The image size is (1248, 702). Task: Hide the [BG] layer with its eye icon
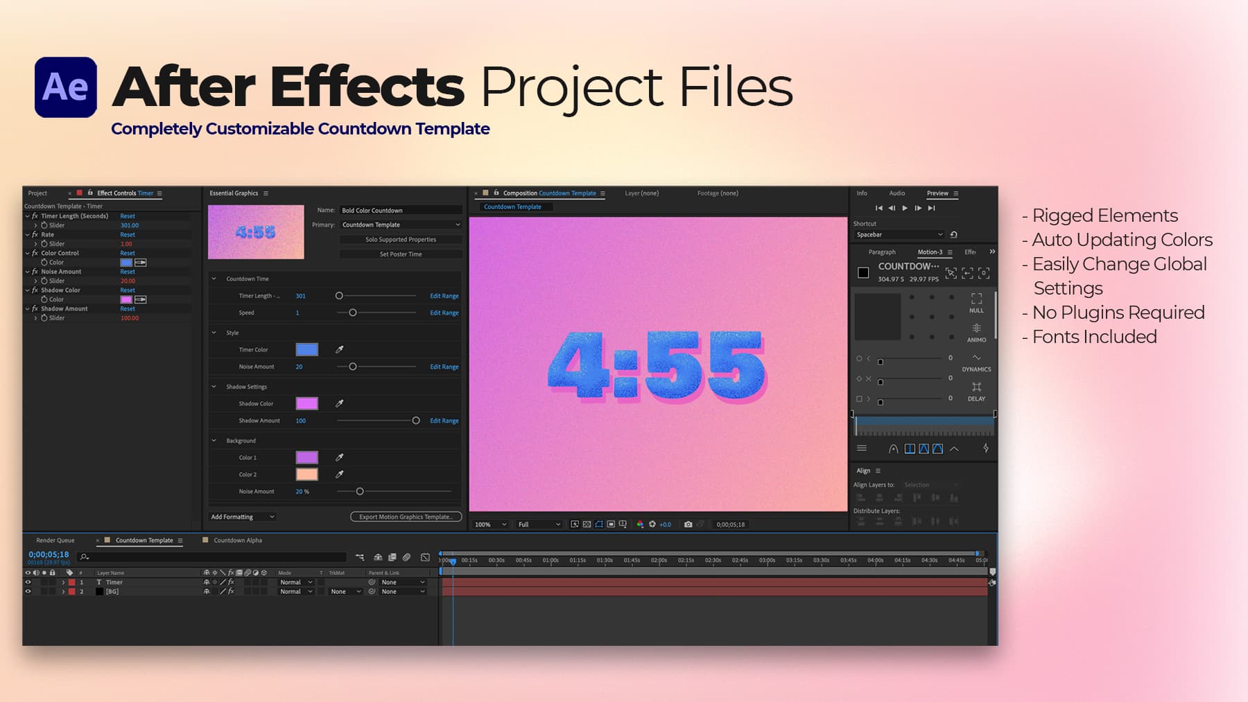(x=28, y=592)
